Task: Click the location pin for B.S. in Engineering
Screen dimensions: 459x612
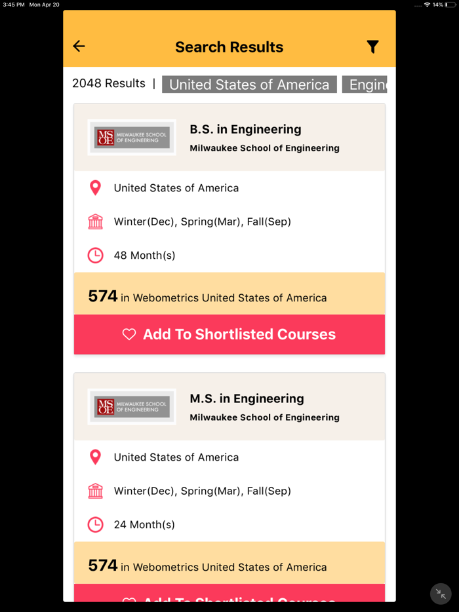Action: 95,187
